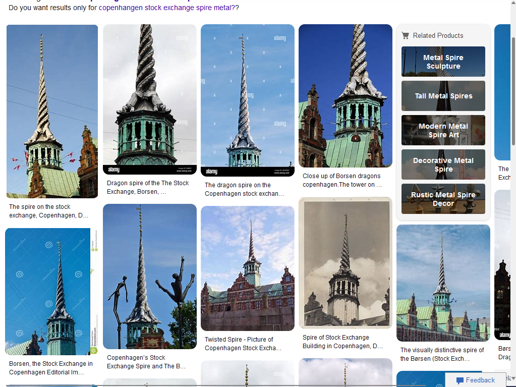Select 'Modern Metal Spire Art' related product
This screenshot has height=387, width=516.
click(443, 130)
